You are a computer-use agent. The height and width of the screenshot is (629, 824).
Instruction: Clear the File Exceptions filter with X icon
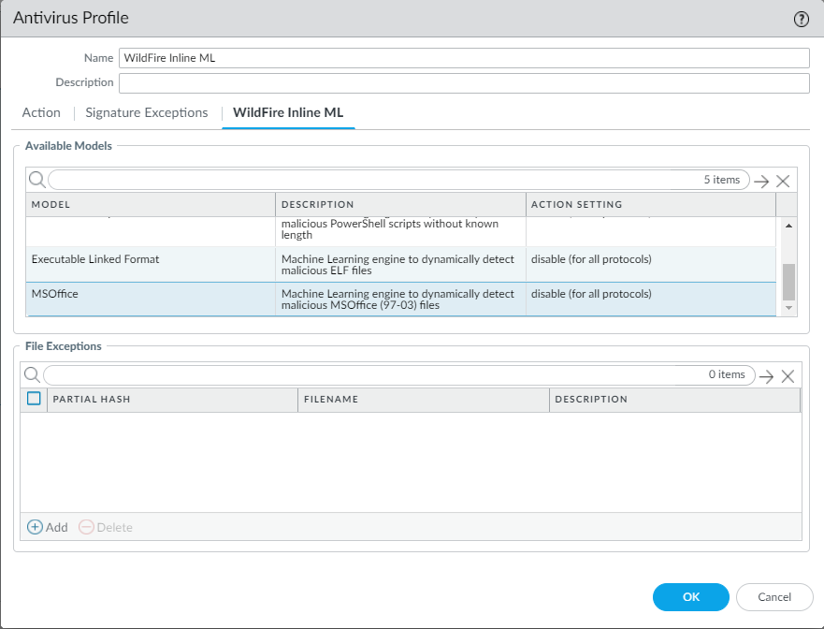788,375
